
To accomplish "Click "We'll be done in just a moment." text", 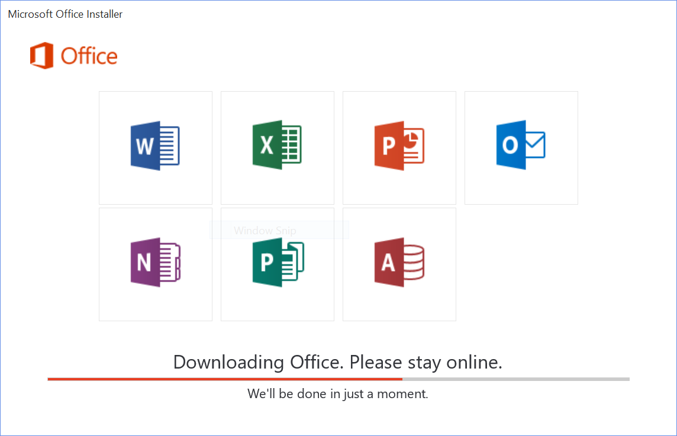I will [x=338, y=393].
